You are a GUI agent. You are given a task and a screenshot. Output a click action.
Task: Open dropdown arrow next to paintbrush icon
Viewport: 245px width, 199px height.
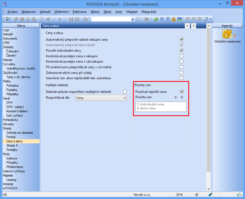pyautogui.click(x=52, y=19)
